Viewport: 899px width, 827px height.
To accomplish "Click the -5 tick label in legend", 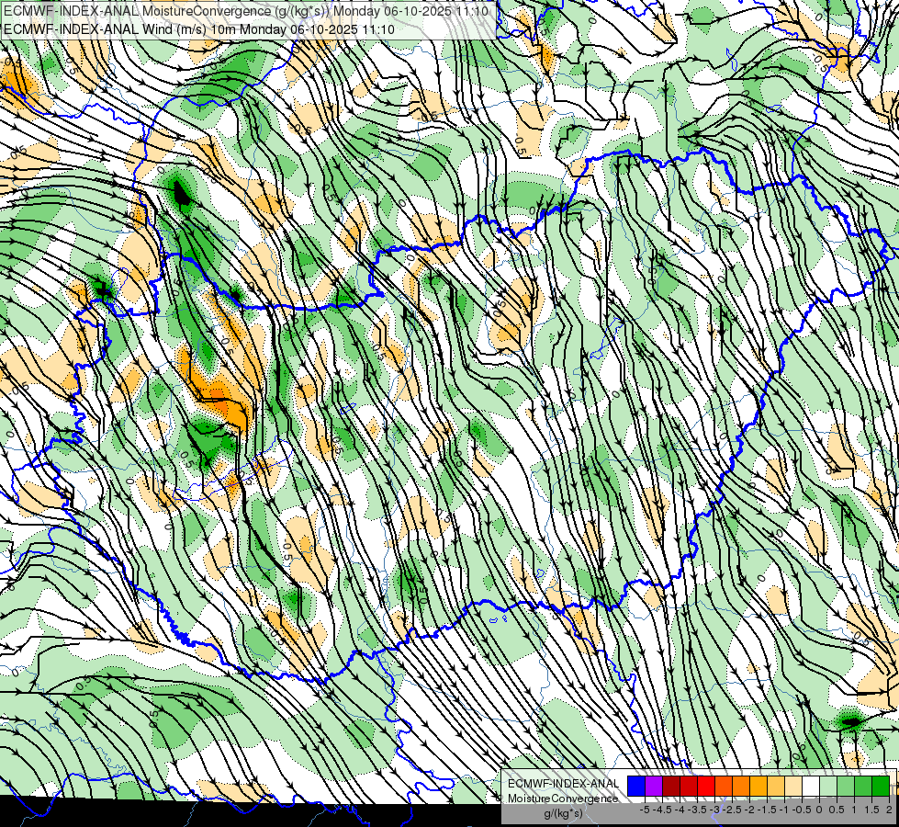I will [x=645, y=810].
